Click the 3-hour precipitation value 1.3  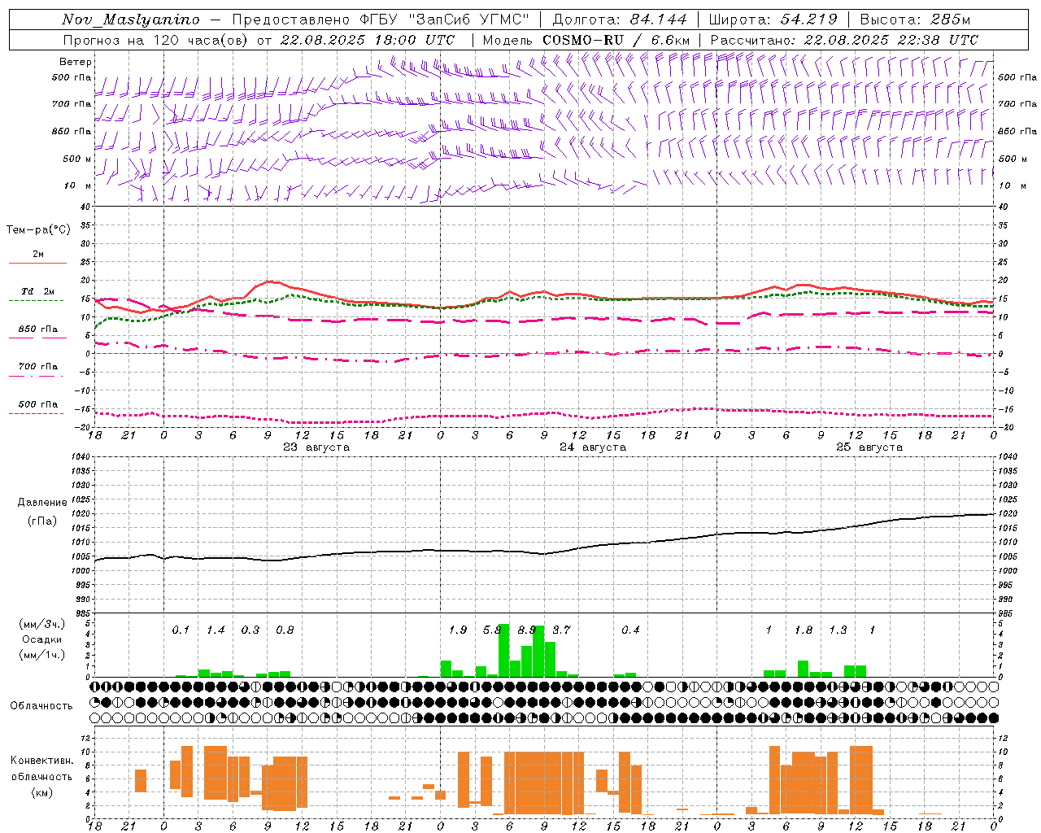click(x=838, y=630)
